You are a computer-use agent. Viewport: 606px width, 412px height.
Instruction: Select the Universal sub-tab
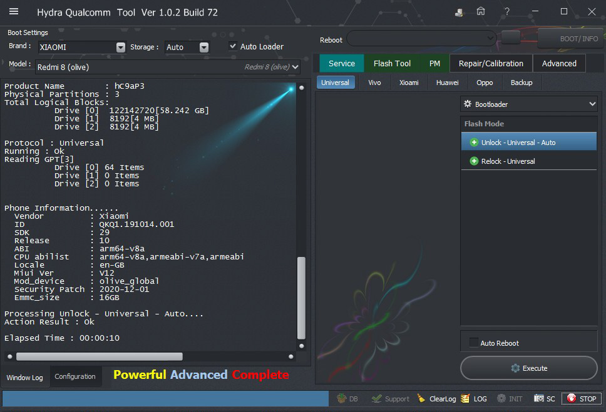[335, 83]
